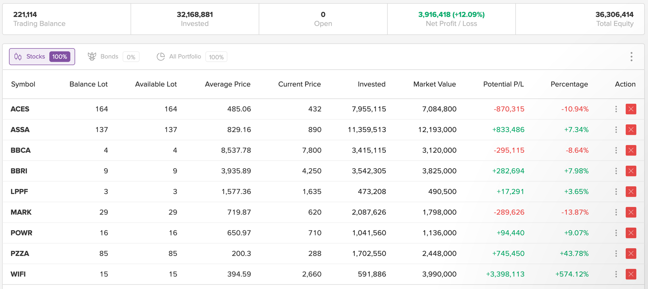The image size is (648, 289).
Task: Sort table by Percentage column header
Action: click(x=569, y=84)
